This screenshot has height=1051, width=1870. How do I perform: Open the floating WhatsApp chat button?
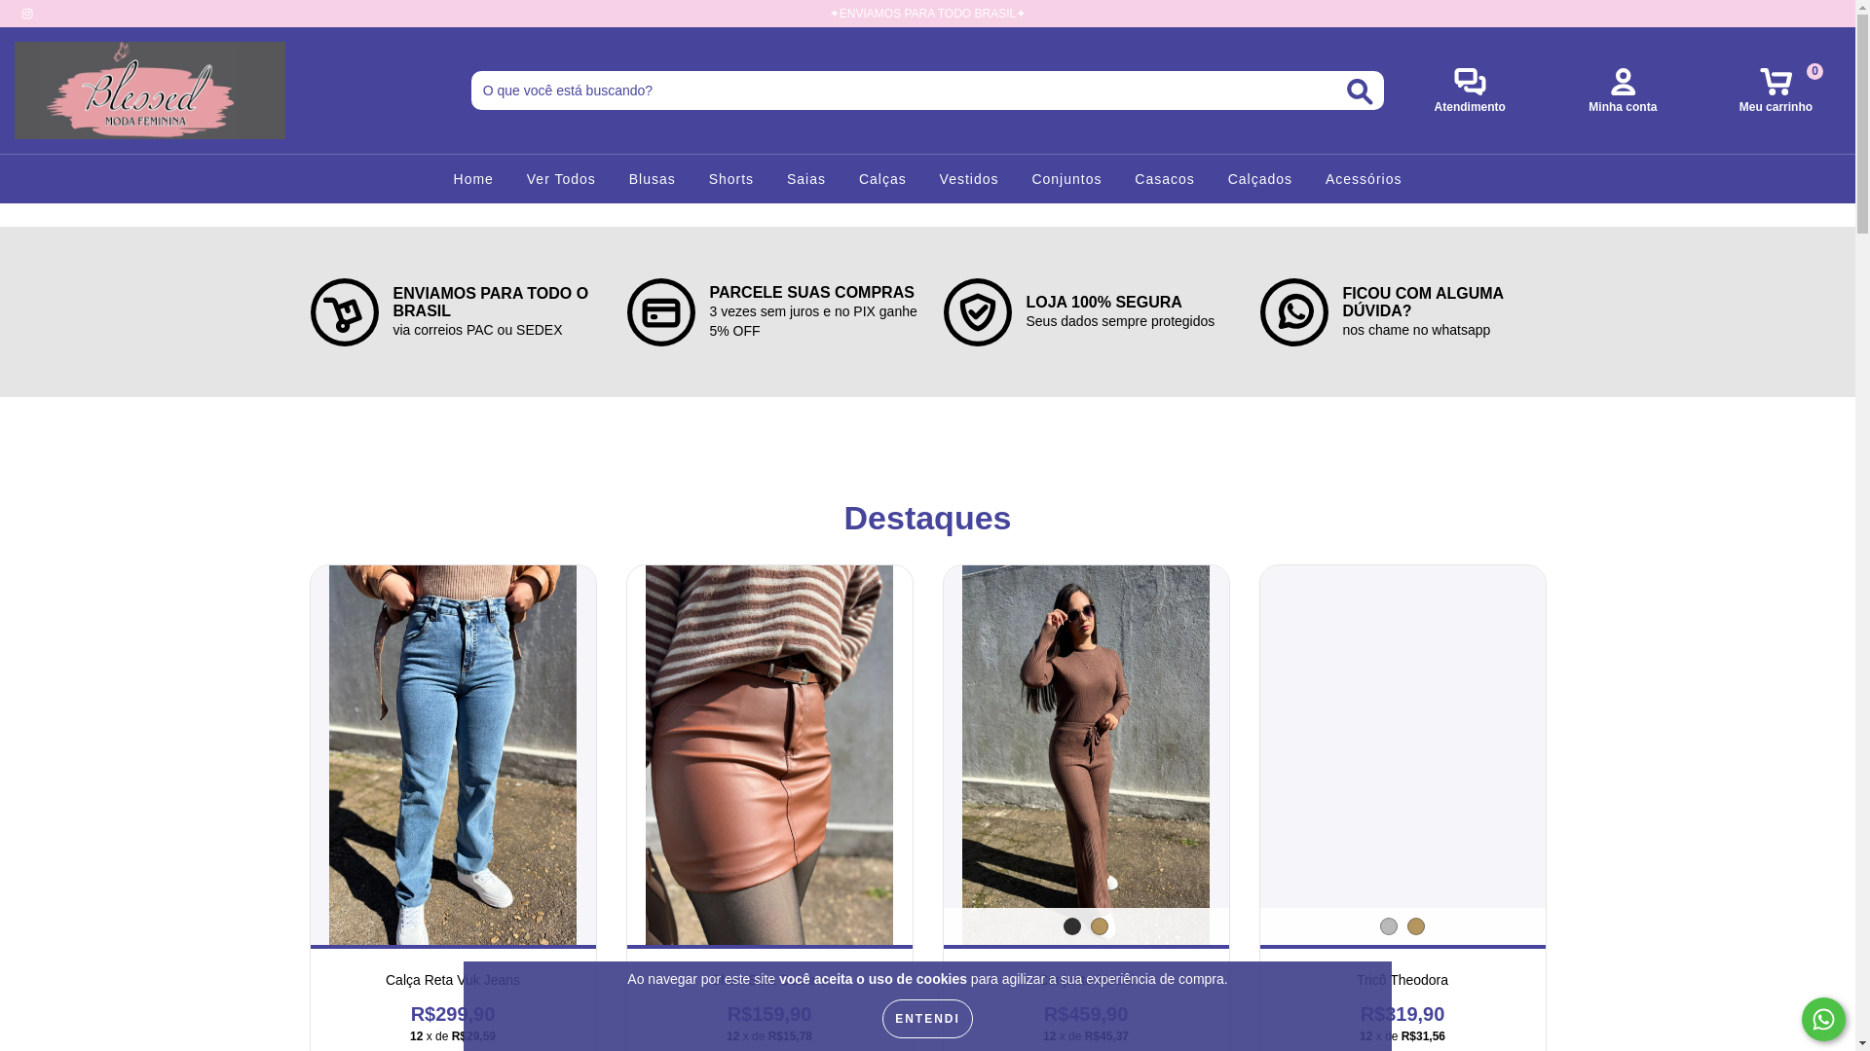tap(1823, 1019)
